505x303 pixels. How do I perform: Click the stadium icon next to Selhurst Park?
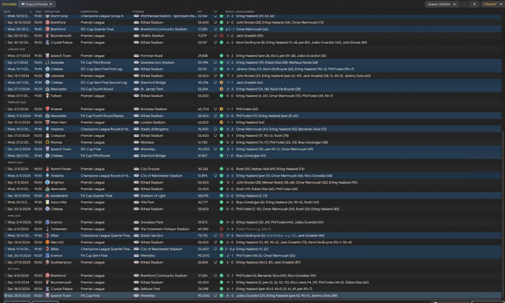tap(136, 289)
